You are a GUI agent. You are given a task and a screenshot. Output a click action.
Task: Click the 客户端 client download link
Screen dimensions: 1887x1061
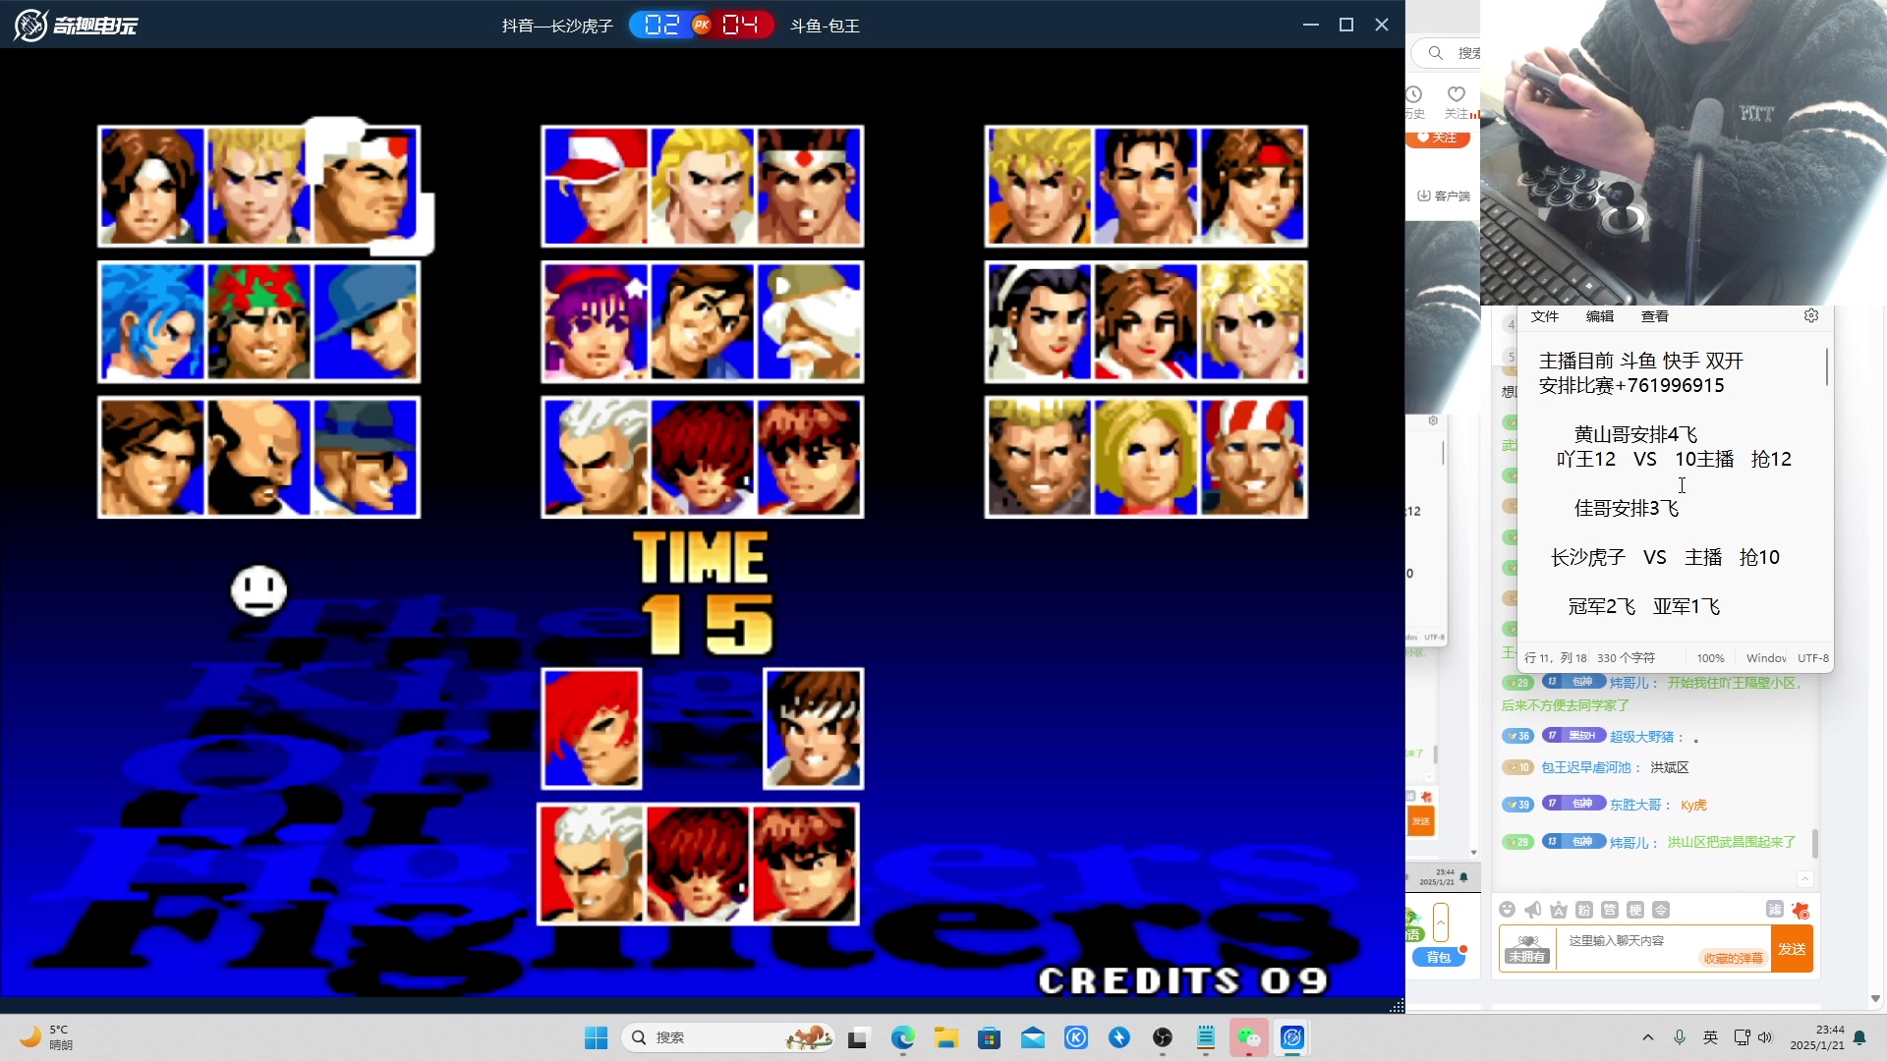[x=1444, y=195]
